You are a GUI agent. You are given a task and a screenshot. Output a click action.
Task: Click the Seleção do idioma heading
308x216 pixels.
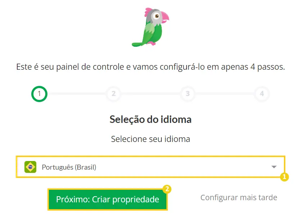151,119
